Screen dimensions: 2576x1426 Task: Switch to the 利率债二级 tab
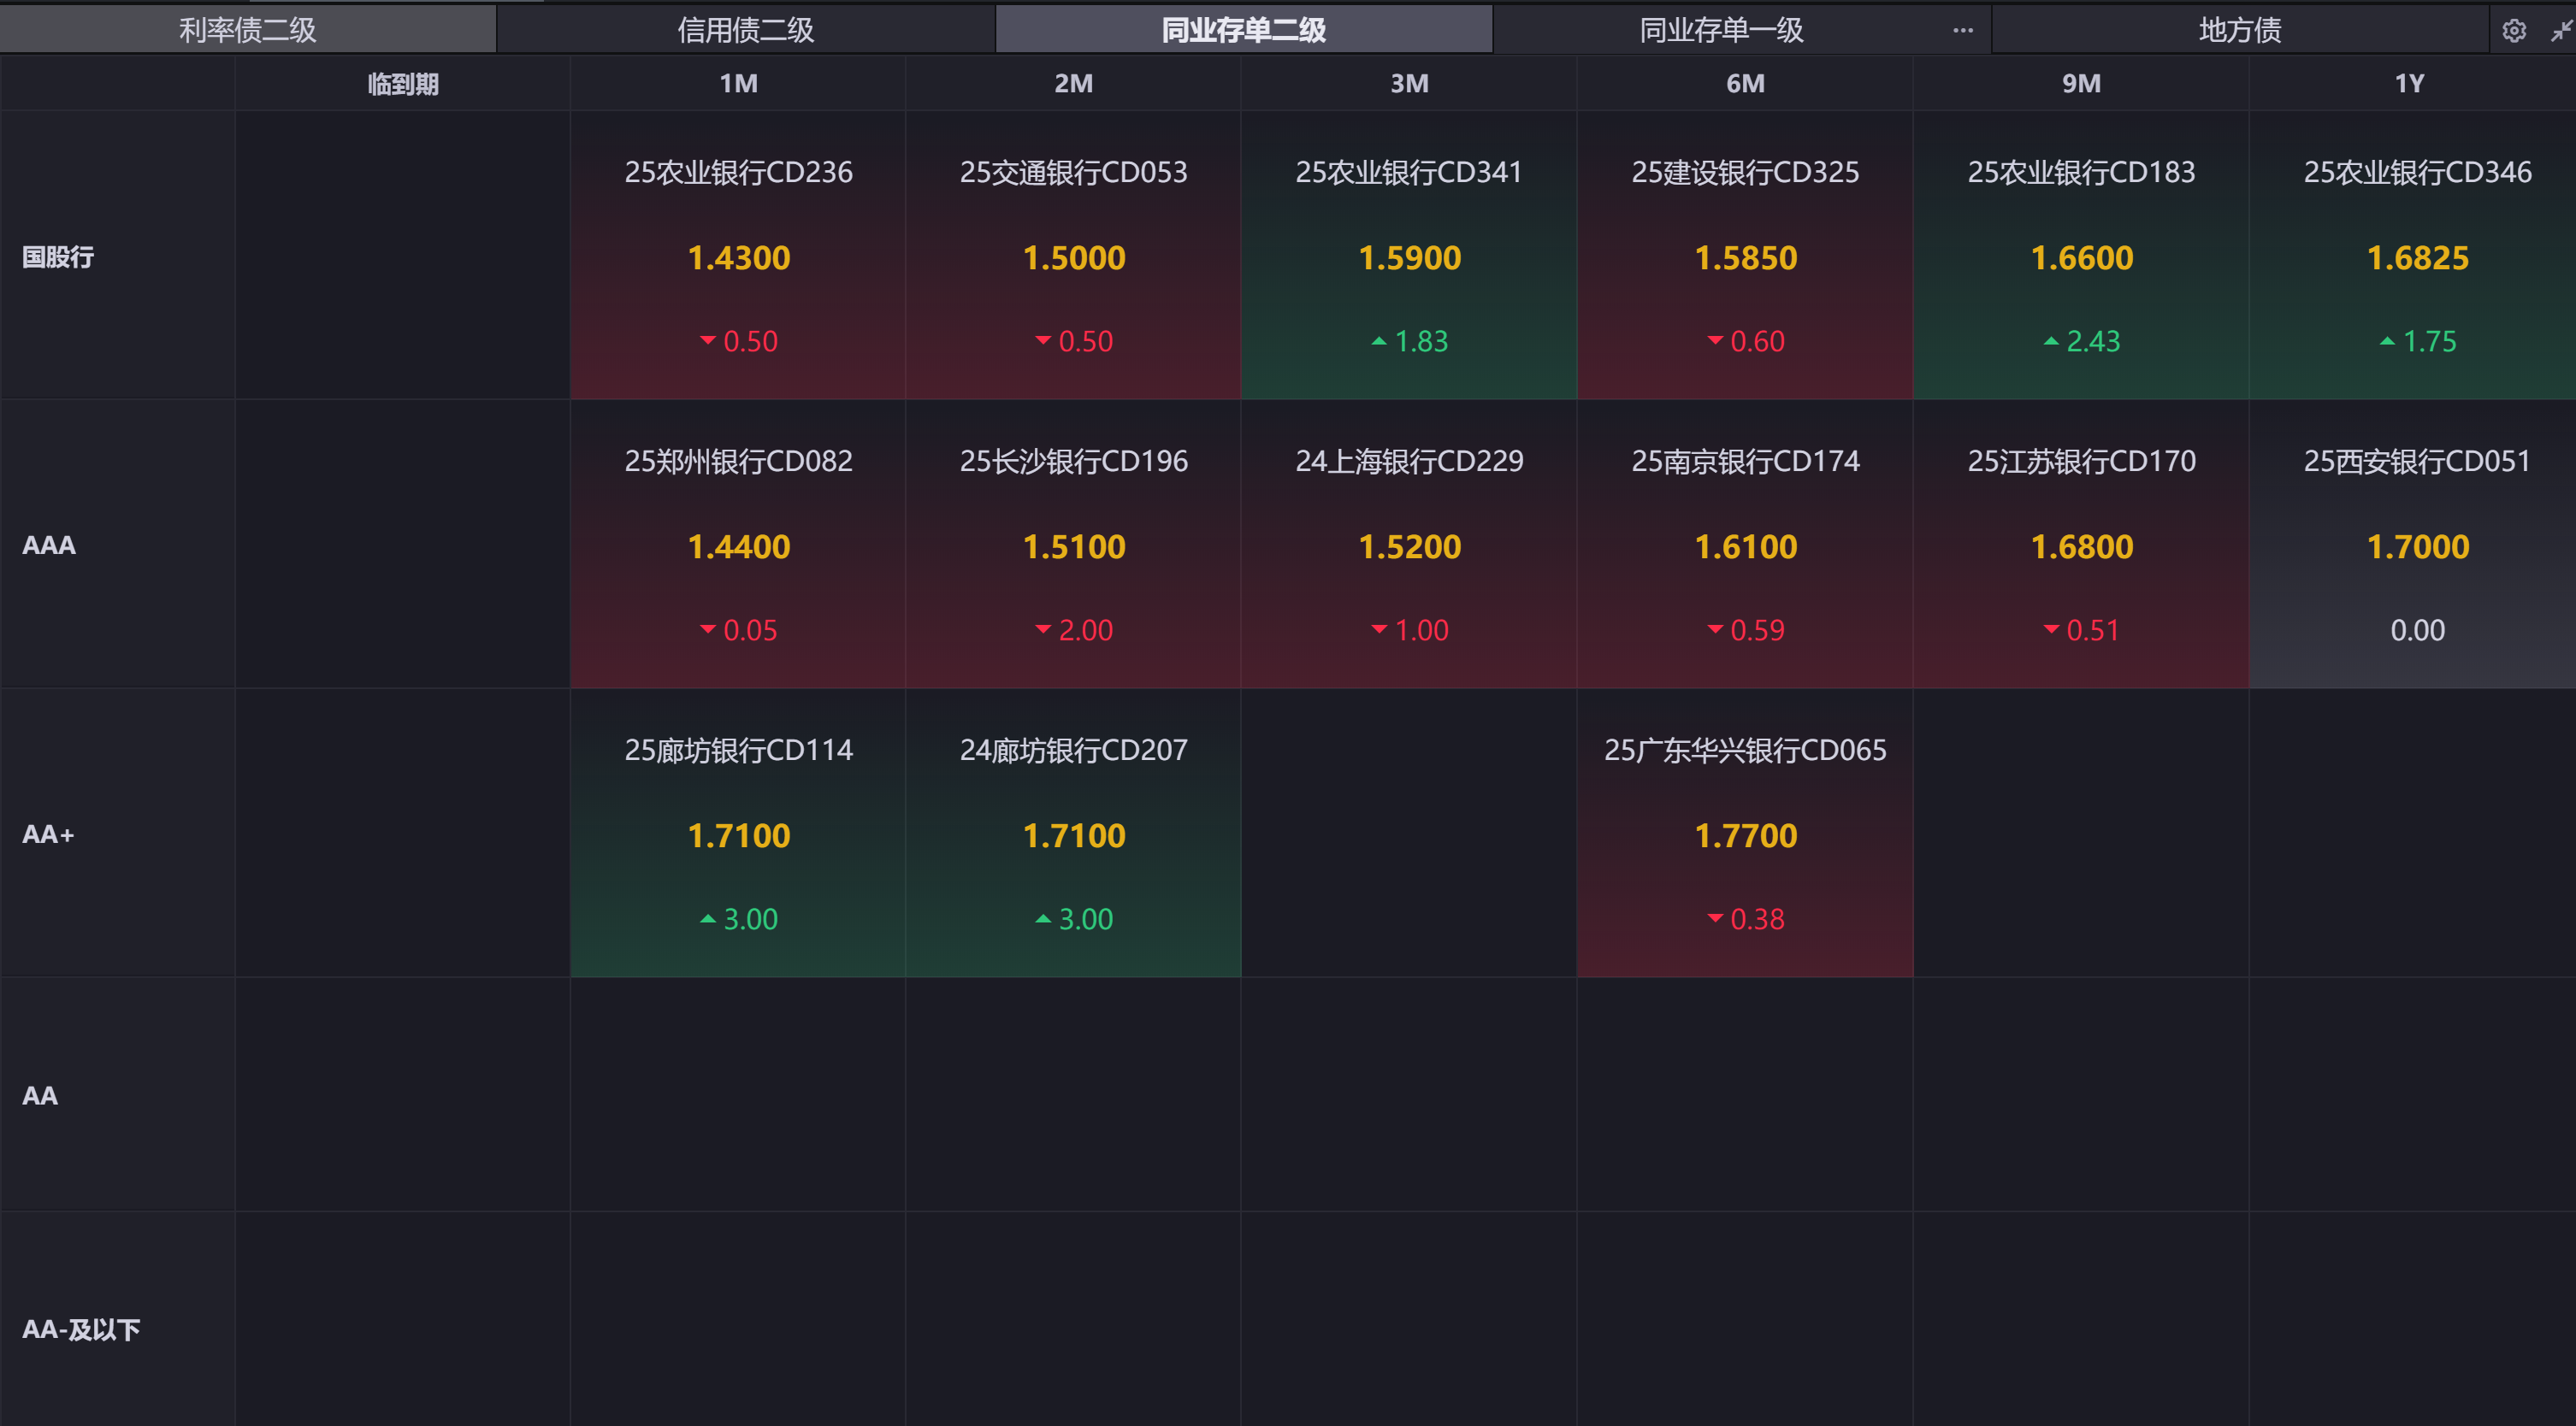[x=247, y=30]
